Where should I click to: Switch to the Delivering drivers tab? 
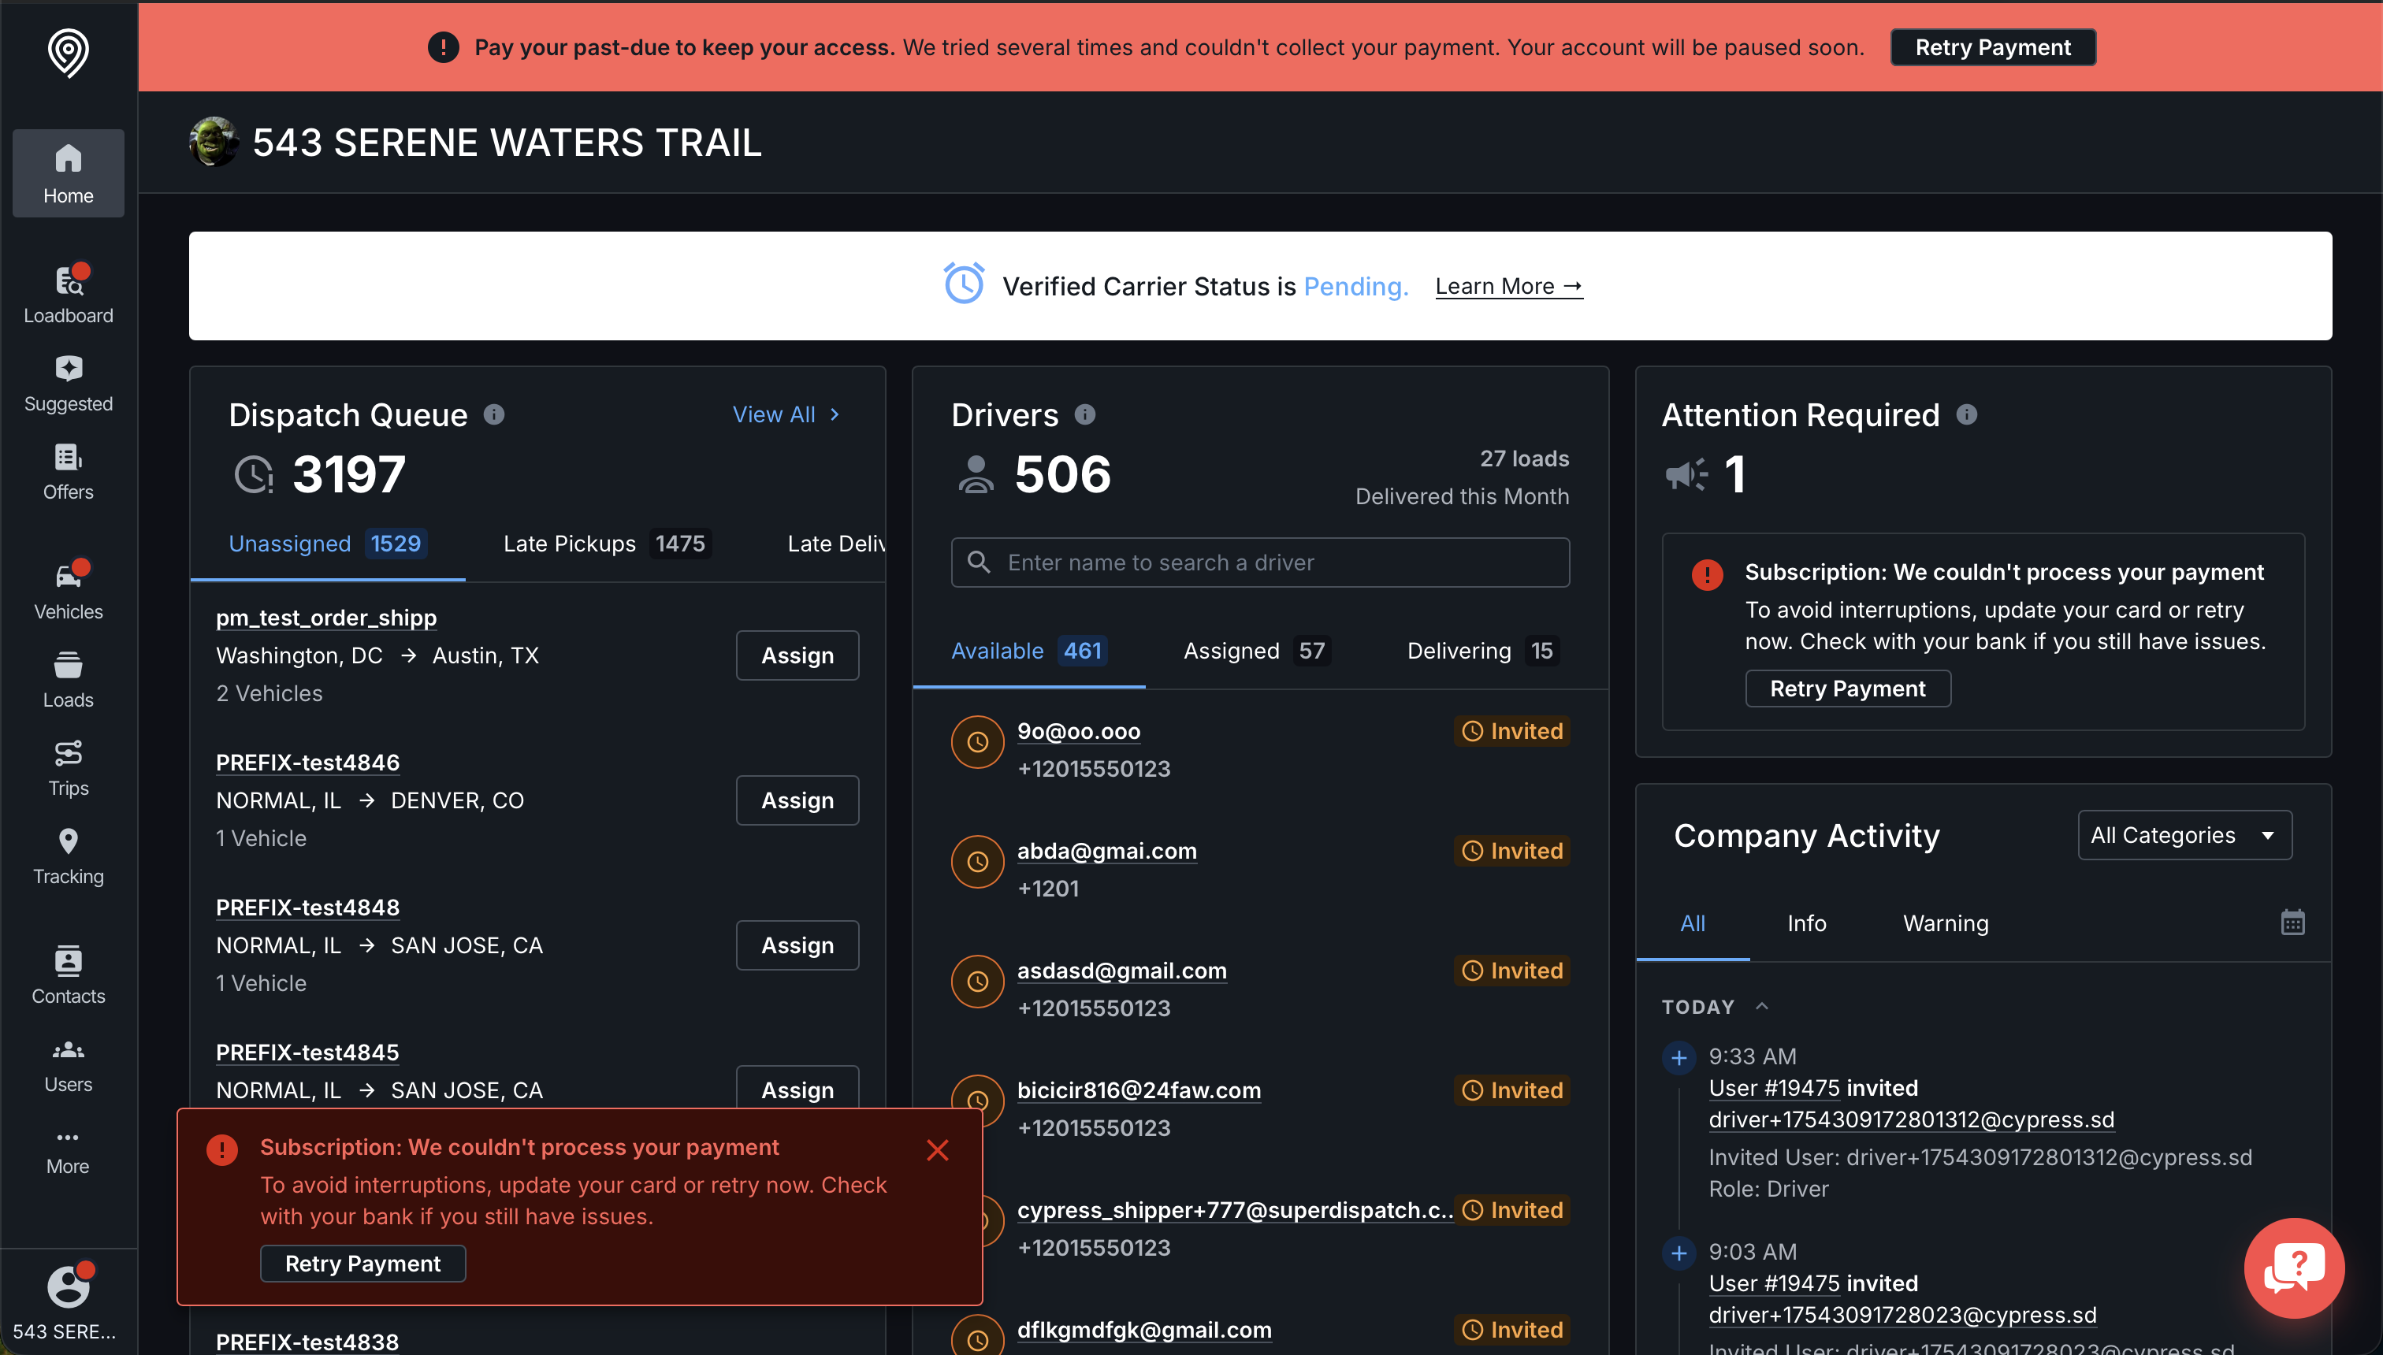[x=1483, y=651]
